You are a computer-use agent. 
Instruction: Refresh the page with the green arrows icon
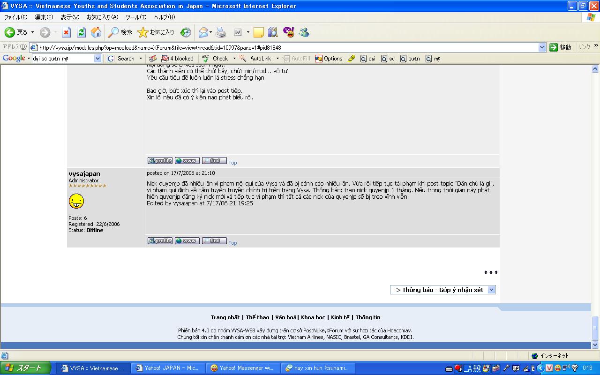tap(81, 32)
